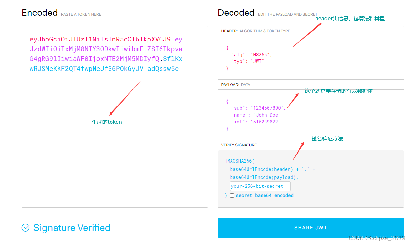Click the SHARE JWT button
This screenshot has height=244, width=410.
pos(311,228)
